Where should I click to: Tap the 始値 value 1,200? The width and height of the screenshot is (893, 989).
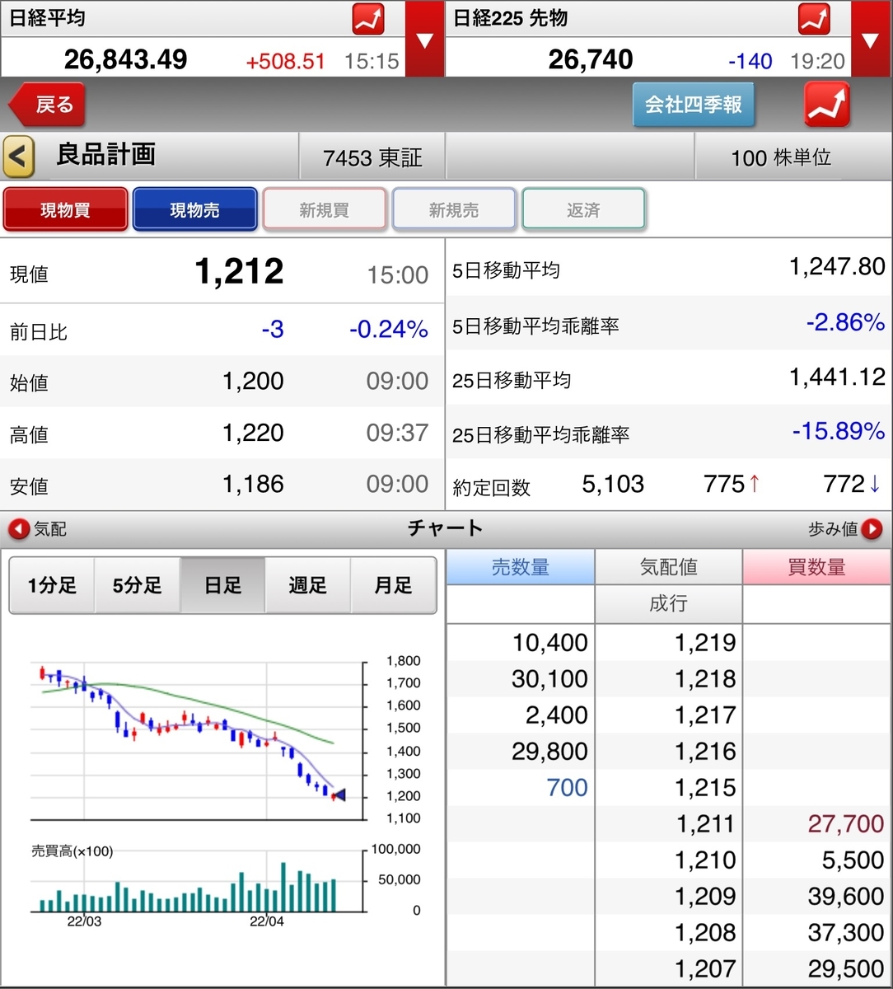coord(253,381)
